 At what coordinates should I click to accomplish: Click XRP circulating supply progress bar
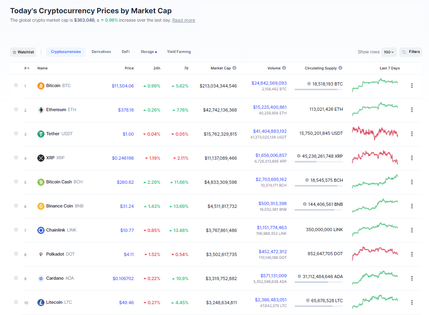point(319,162)
